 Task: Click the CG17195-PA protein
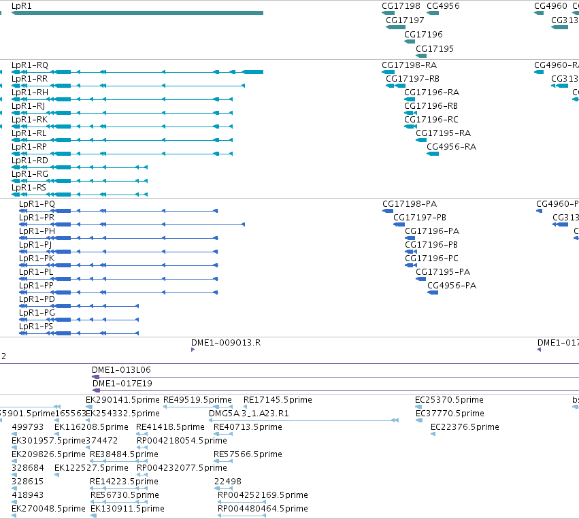(421, 279)
